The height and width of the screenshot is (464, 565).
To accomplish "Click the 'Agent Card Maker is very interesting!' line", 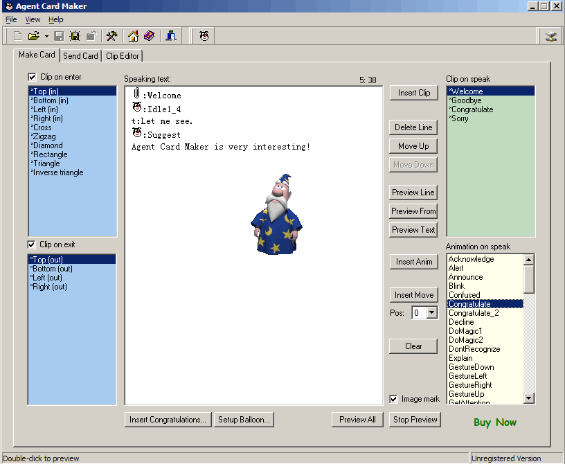I will [220, 147].
